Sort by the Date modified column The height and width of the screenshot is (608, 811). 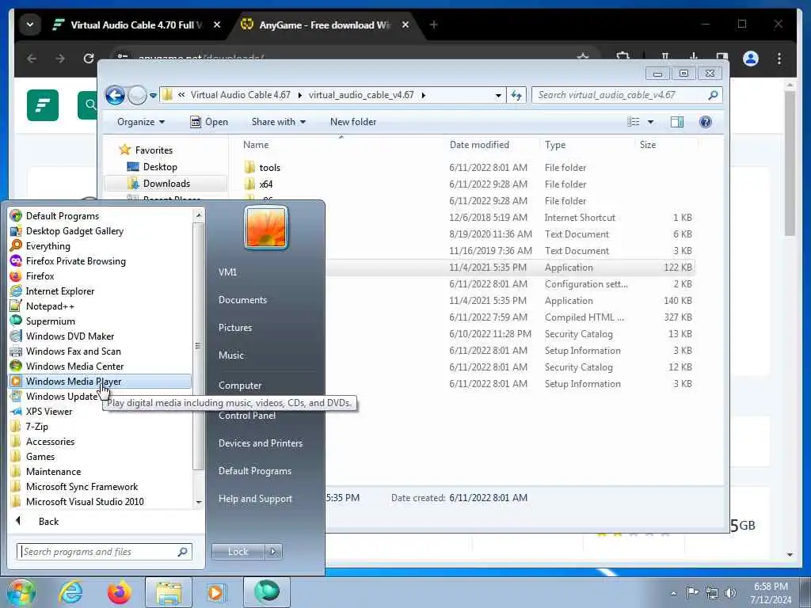479,145
